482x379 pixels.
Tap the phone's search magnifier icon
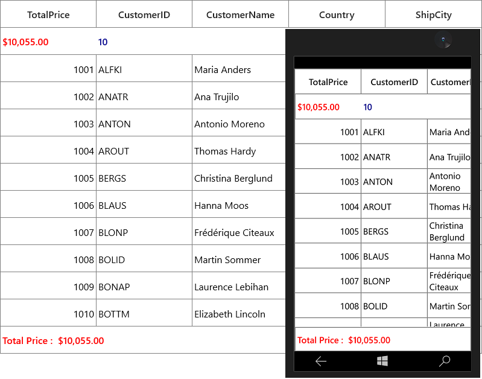[445, 361]
